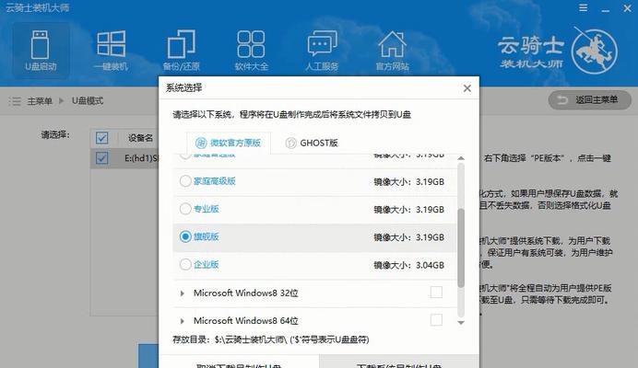Open the 备份/还原 section
638x368 pixels.
(182, 51)
